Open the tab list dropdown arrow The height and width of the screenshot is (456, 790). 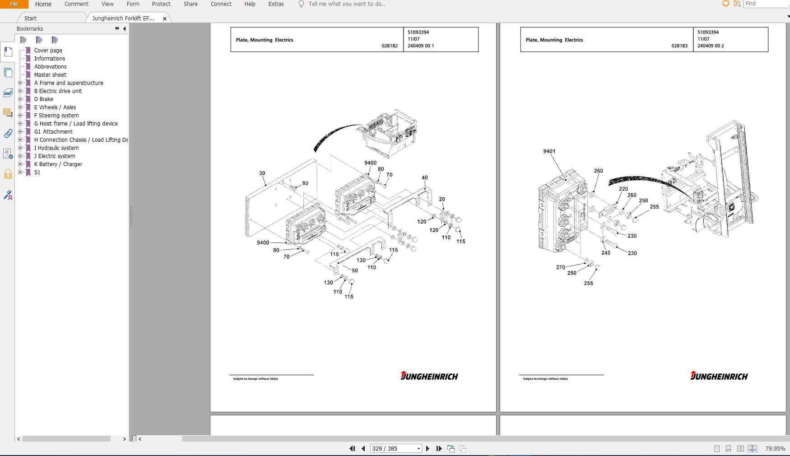(x=788, y=17)
